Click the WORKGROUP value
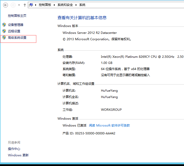The height and width of the screenshot is (166, 184). coord(111,110)
